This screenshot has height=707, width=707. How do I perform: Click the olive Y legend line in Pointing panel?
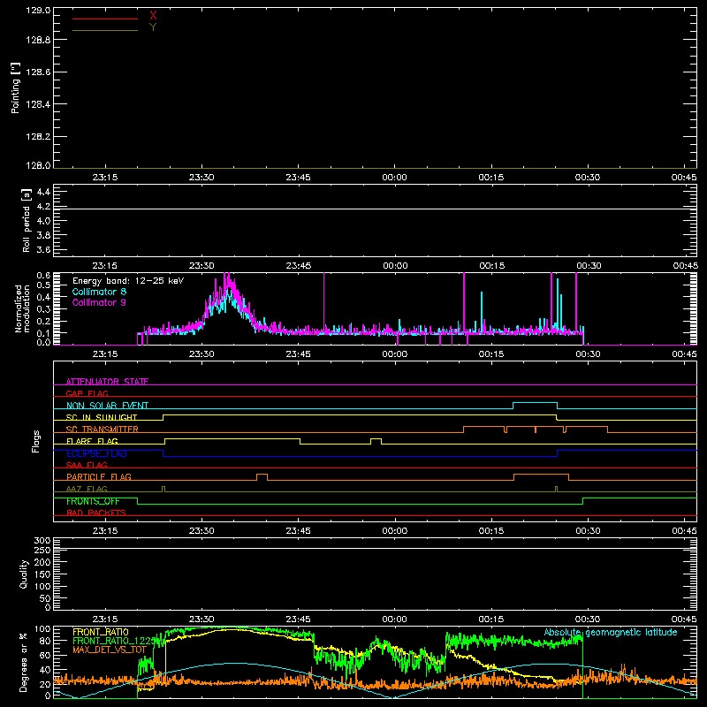click(105, 31)
